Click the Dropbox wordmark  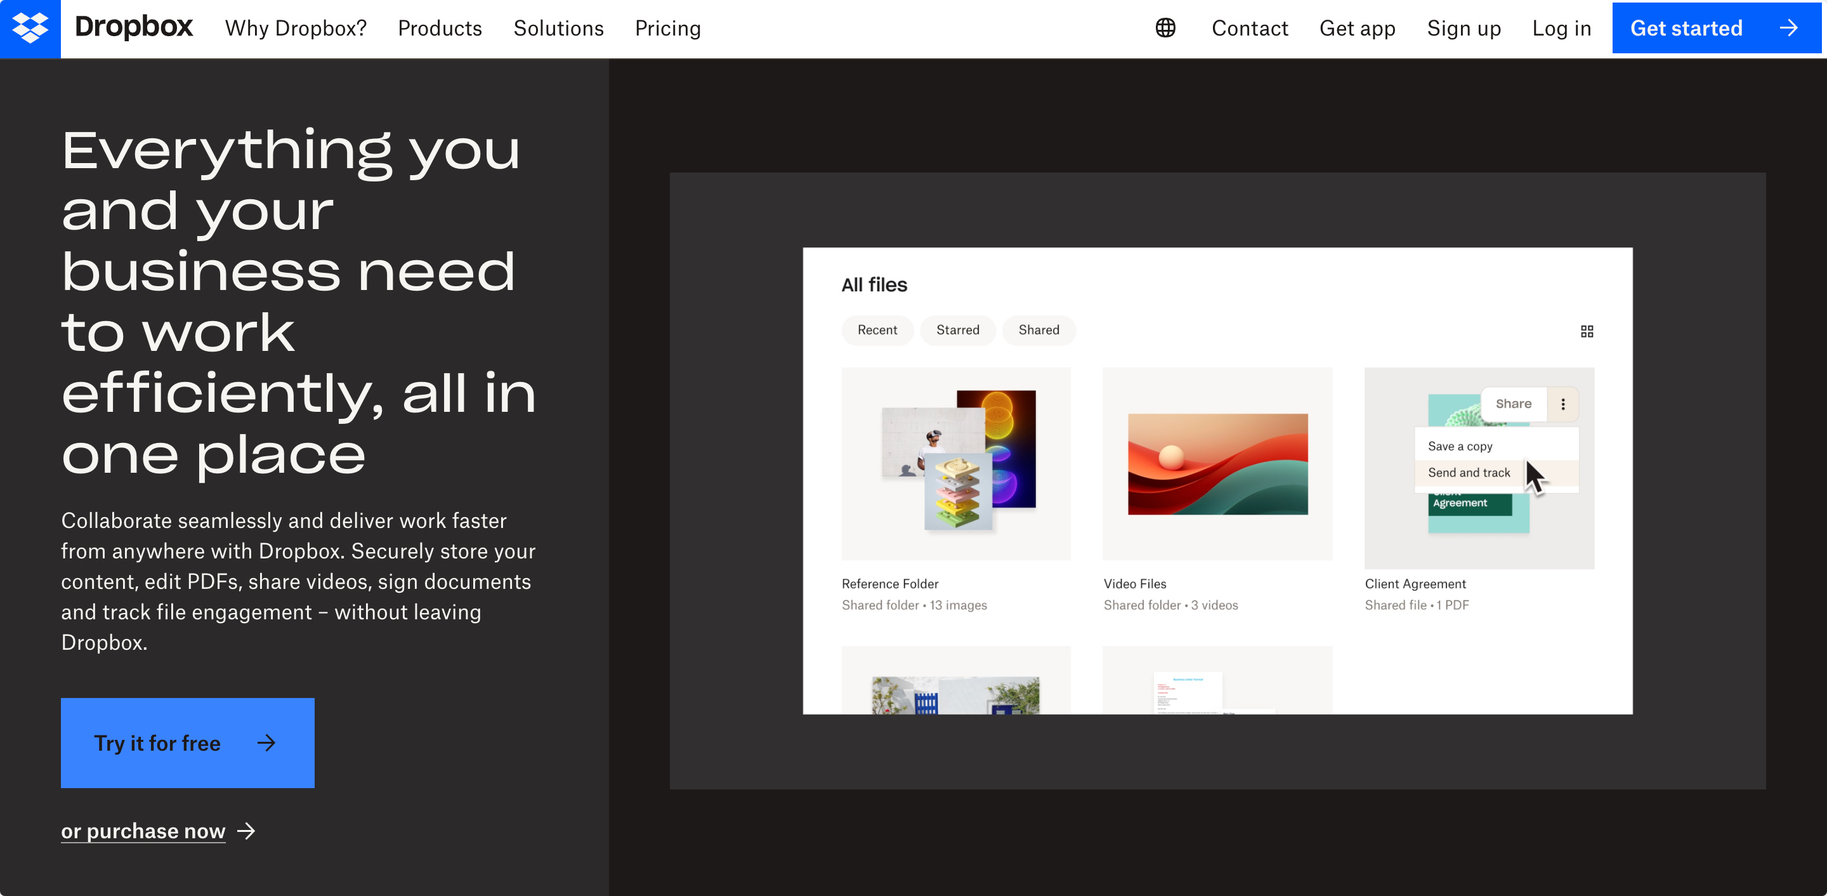(x=133, y=27)
